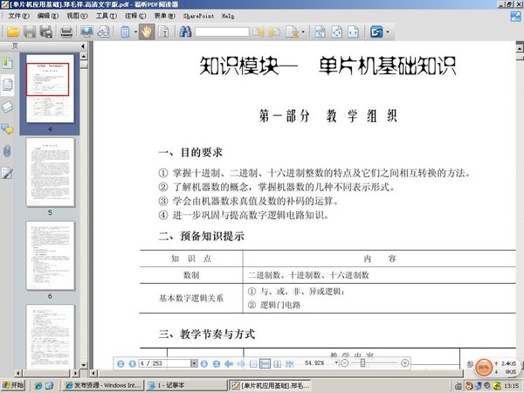Image resolution: width=524 pixels, height=393 pixels.
Task: Open the bookmarks side panel icon
Action: (7, 63)
